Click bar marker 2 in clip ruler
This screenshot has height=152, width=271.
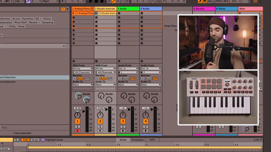(x=147, y=145)
